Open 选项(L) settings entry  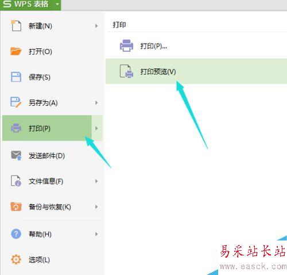pos(53,259)
